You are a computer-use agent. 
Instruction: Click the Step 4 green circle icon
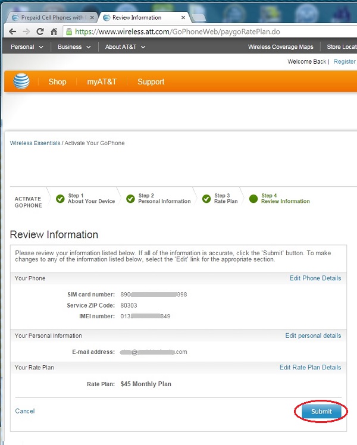coord(253,199)
